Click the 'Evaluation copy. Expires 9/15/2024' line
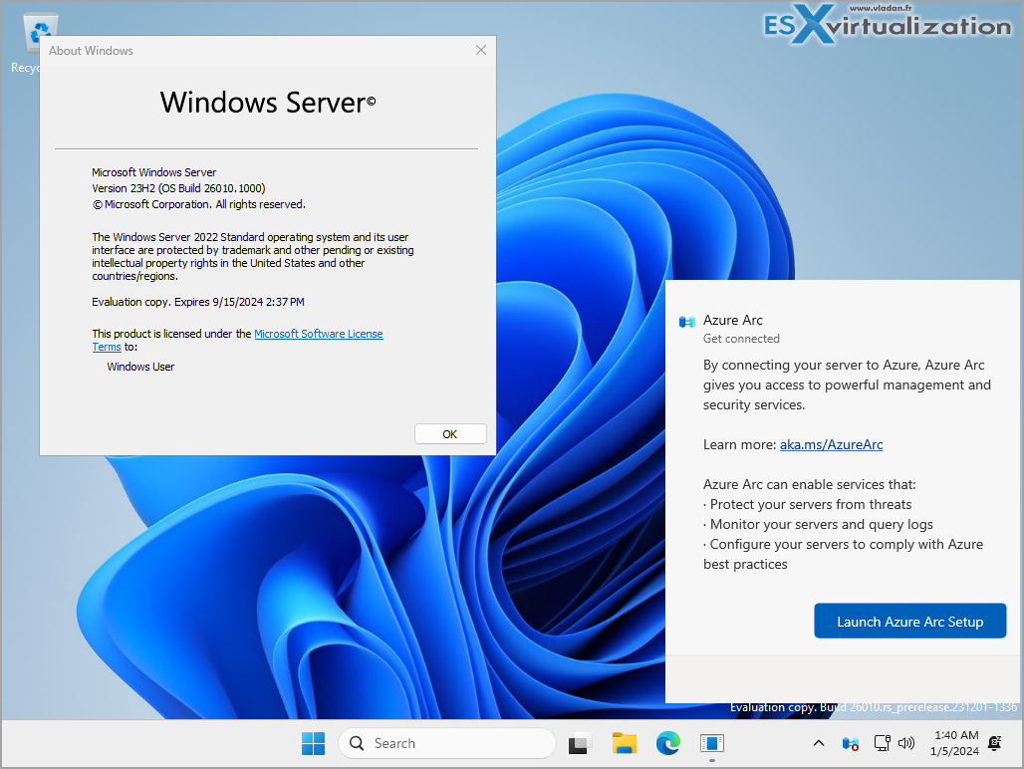1024x769 pixels. coord(198,302)
